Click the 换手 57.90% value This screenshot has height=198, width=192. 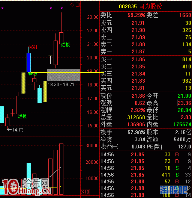point(136,132)
